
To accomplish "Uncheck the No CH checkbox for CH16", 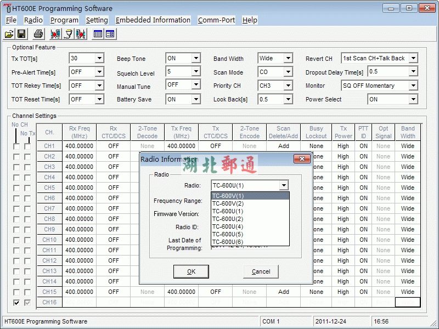I will pos(16,303).
